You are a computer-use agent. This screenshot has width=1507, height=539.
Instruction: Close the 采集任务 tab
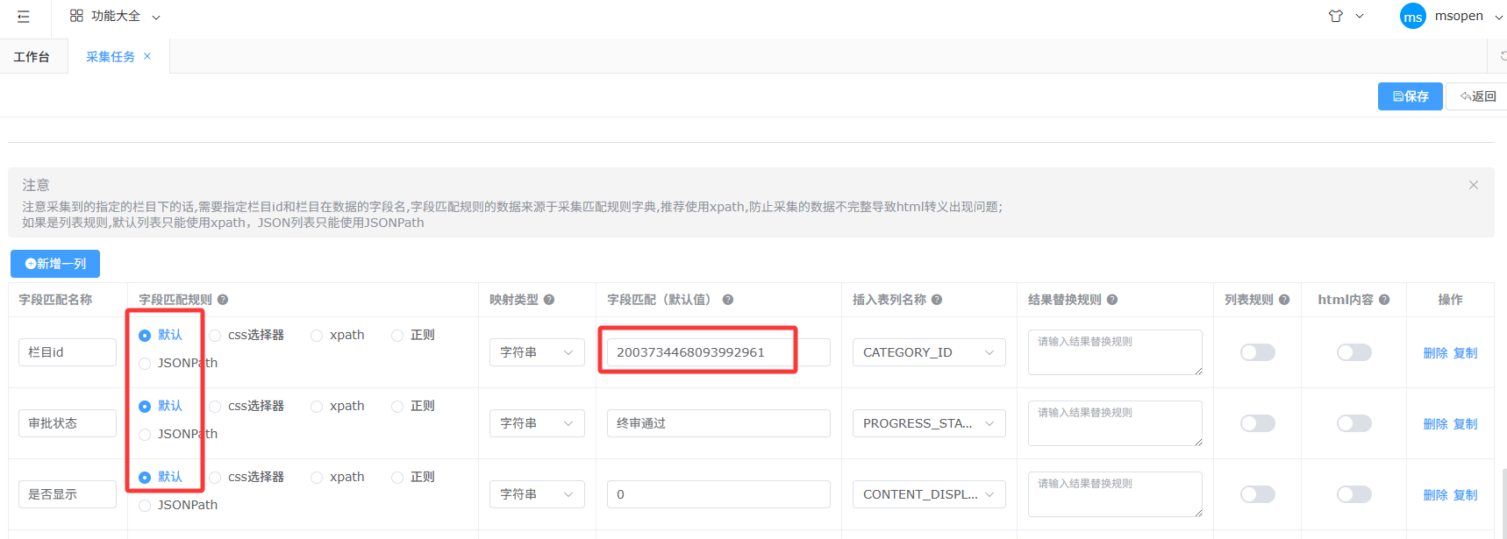(147, 56)
